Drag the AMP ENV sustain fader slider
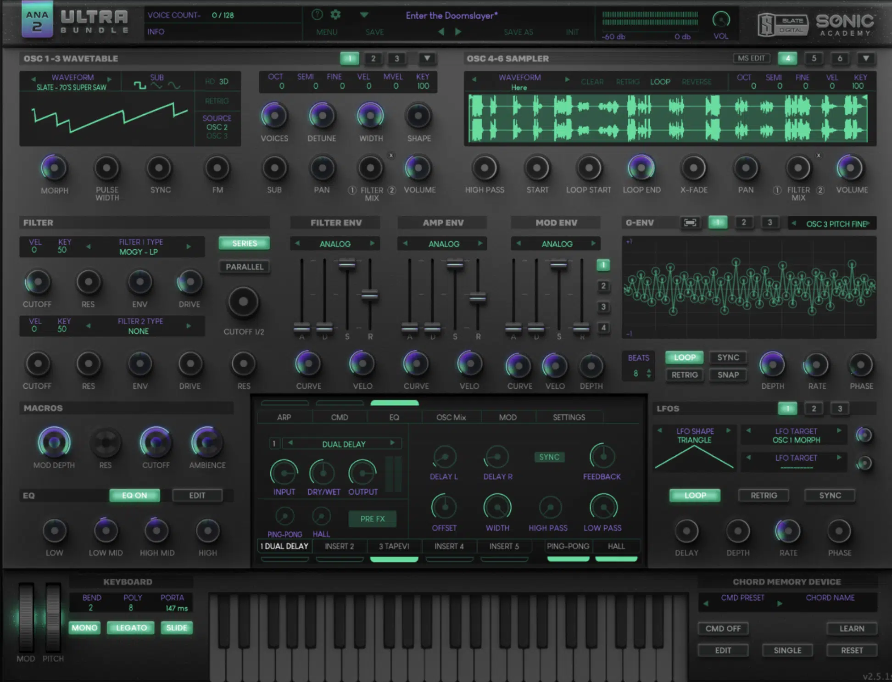892x682 pixels. [x=450, y=263]
